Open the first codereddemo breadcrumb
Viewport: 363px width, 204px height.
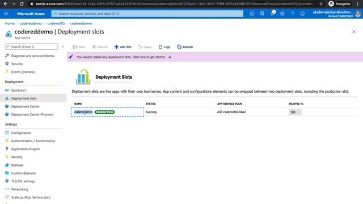(31, 23)
